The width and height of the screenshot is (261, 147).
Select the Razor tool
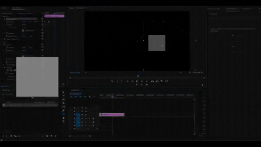tap(63, 103)
